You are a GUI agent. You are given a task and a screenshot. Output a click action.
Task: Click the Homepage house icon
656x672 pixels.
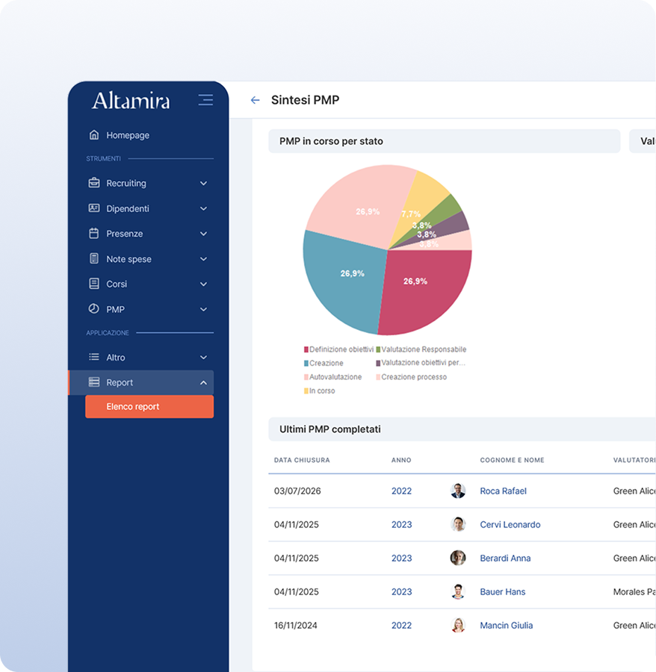point(94,135)
